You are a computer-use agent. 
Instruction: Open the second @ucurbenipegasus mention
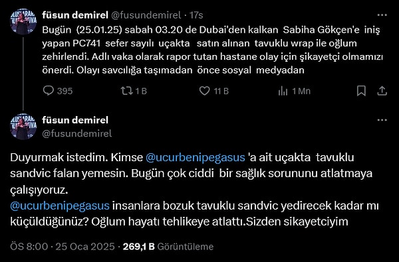click(x=60, y=206)
